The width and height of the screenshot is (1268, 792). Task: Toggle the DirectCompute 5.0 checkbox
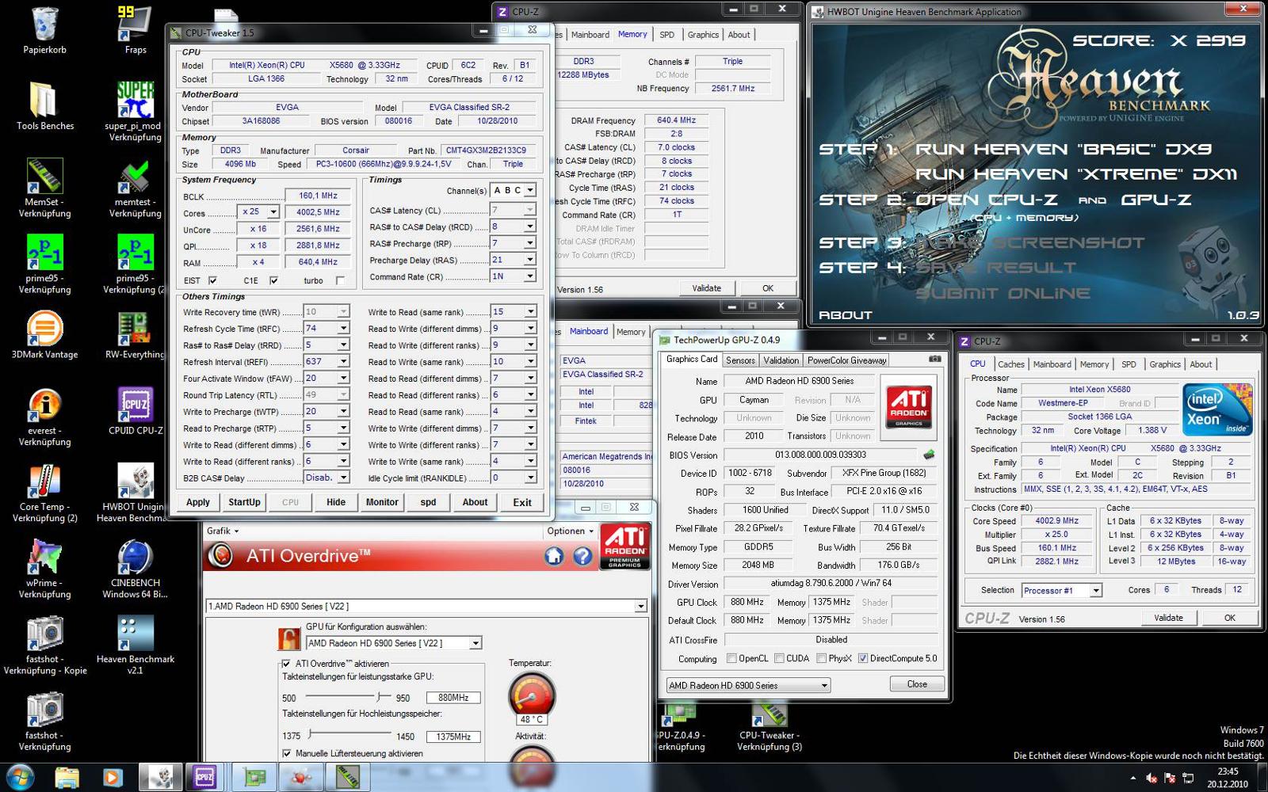tap(863, 658)
